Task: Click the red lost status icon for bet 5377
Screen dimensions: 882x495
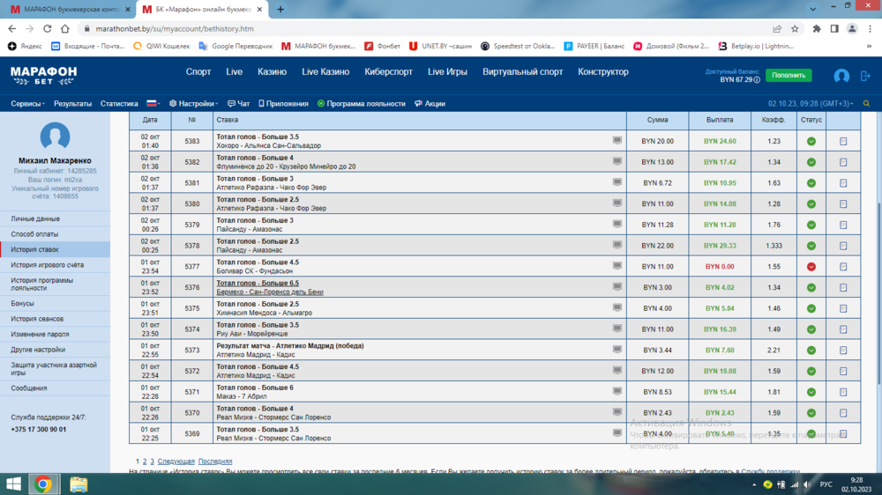Action: tap(811, 267)
